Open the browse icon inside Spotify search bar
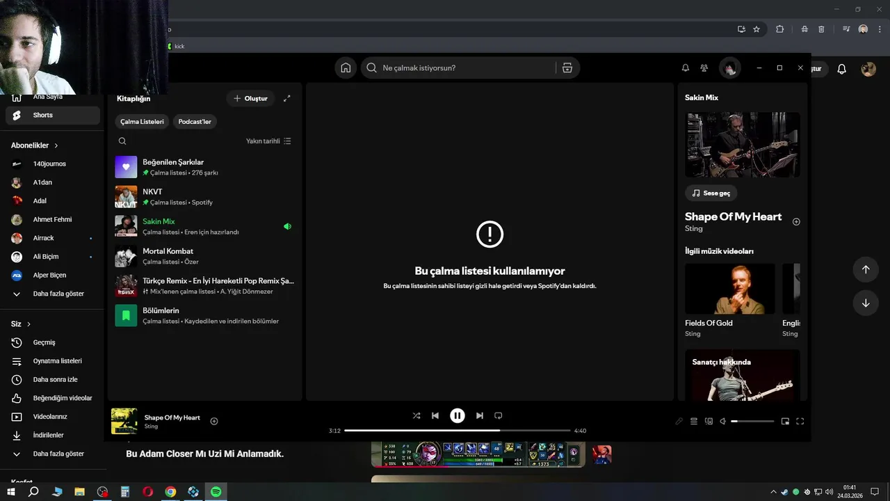Screen dimensions: 890x501 click(567, 67)
